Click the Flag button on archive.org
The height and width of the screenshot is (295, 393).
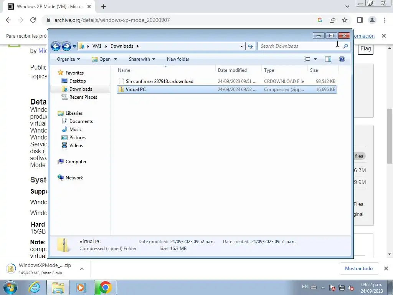(365, 49)
